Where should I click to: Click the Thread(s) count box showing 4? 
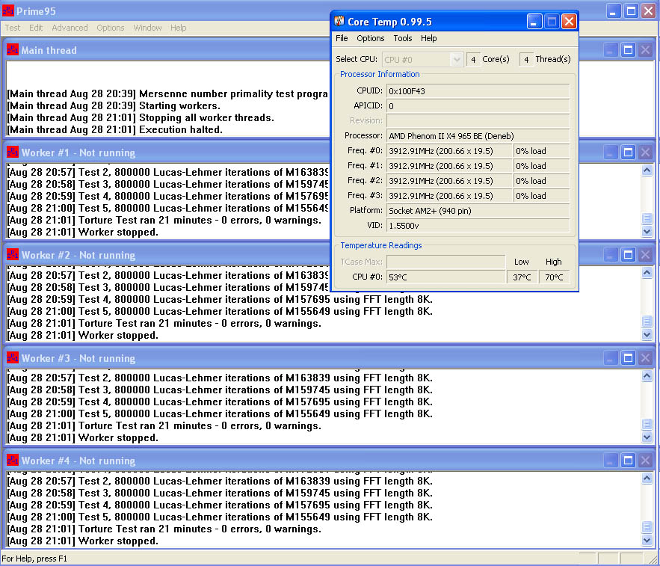(526, 59)
